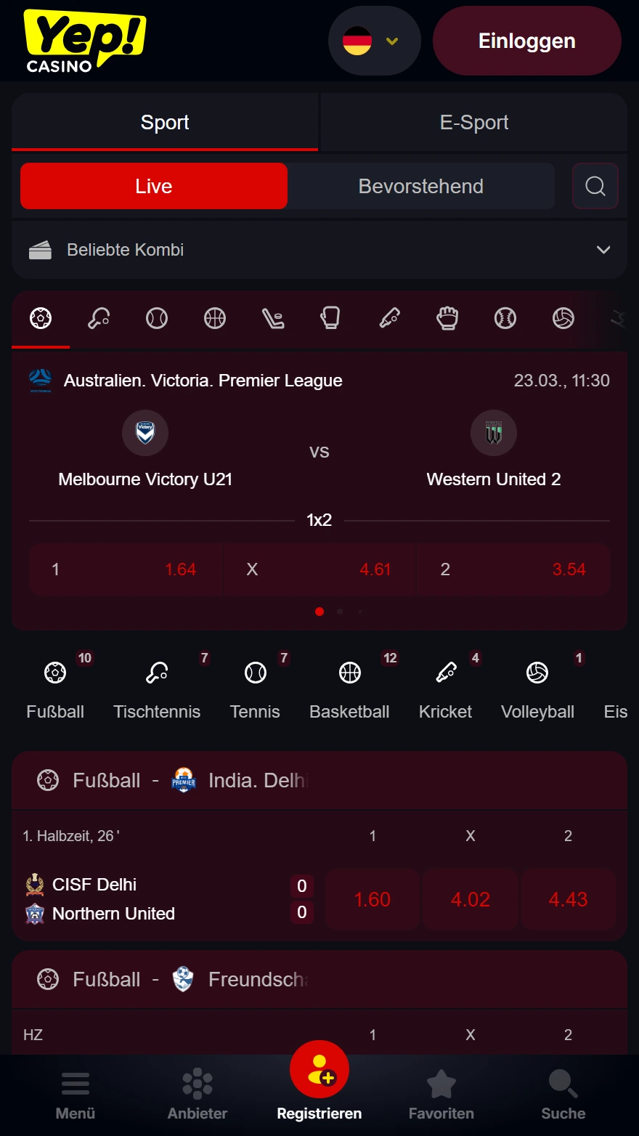The image size is (639, 1136).
Task: Switch to the E-Sport tab
Action: coord(473,122)
